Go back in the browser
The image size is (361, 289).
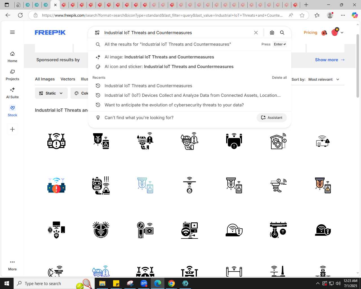pyautogui.click(x=8, y=15)
